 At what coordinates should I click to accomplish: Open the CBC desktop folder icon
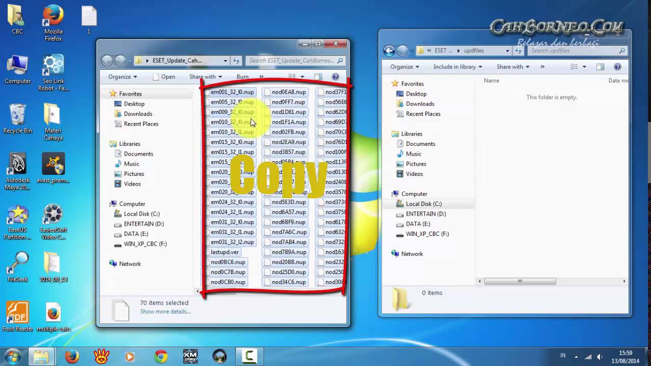17,19
